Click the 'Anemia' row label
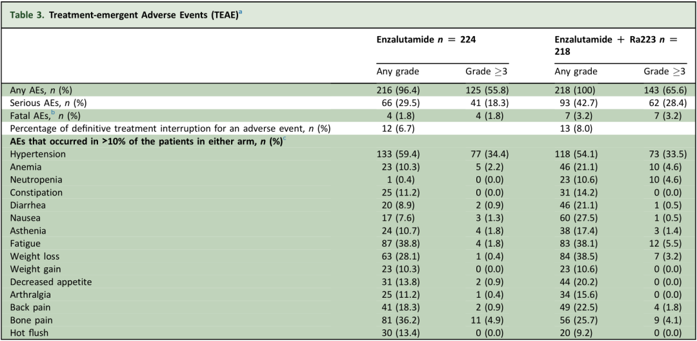697x341 pixels. pos(25,167)
